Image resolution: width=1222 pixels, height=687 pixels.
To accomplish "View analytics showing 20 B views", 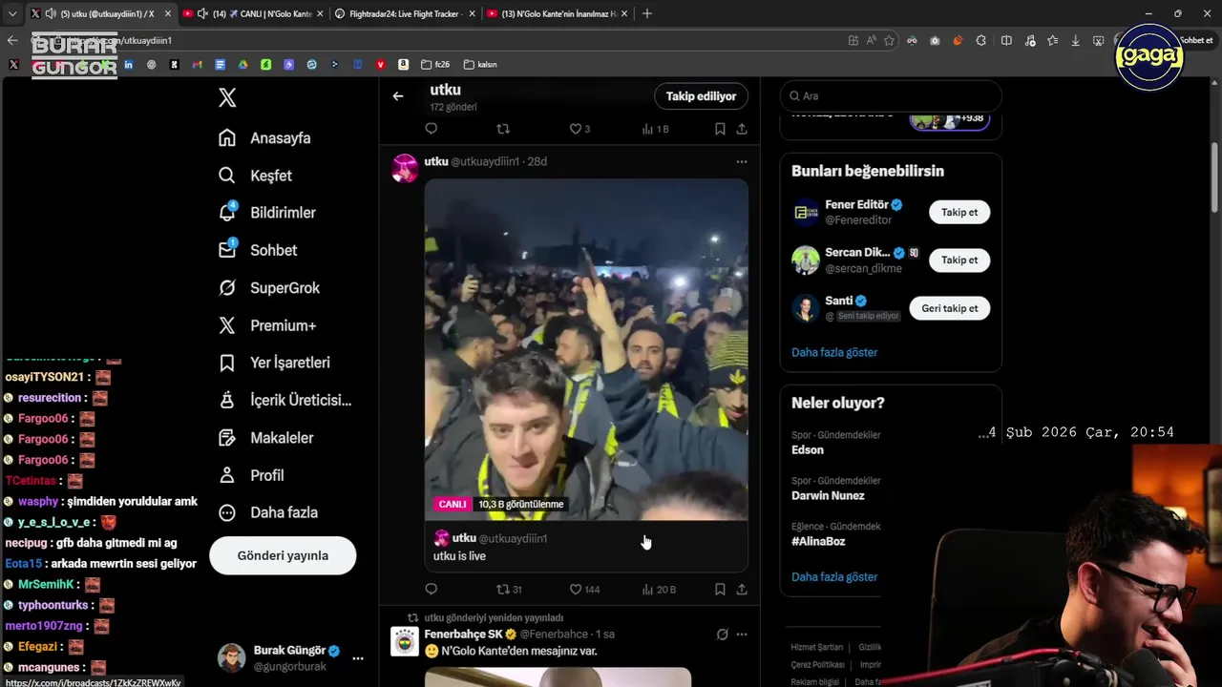I will coord(659,590).
